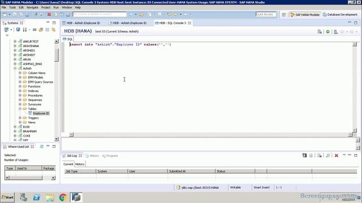Collapse the Tables folder

[x=20, y=109]
